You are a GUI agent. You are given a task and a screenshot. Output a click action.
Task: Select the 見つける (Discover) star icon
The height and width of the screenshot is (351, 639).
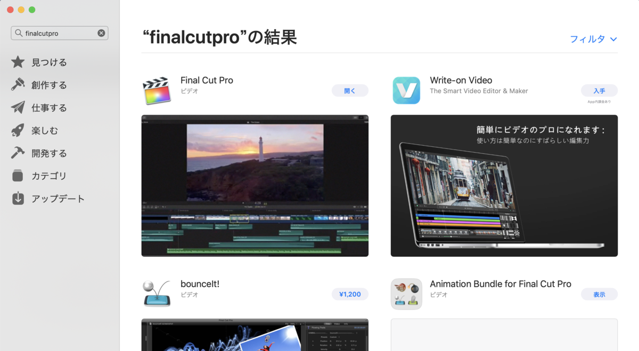pyautogui.click(x=18, y=62)
